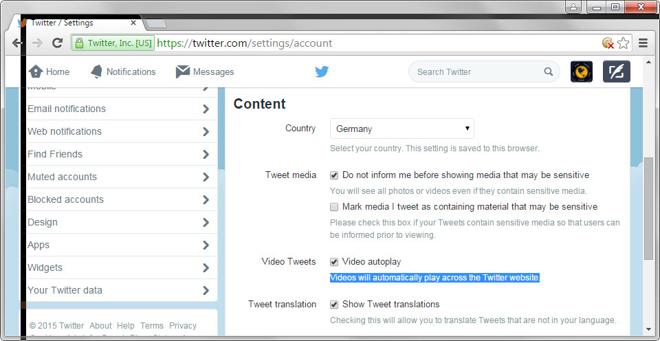Click the Twitter bird logo in header
This screenshot has width=660, height=341.
[x=322, y=72]
